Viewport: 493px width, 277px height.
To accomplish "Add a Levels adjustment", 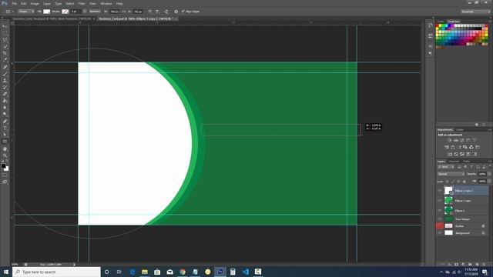I will coord(456,140).
